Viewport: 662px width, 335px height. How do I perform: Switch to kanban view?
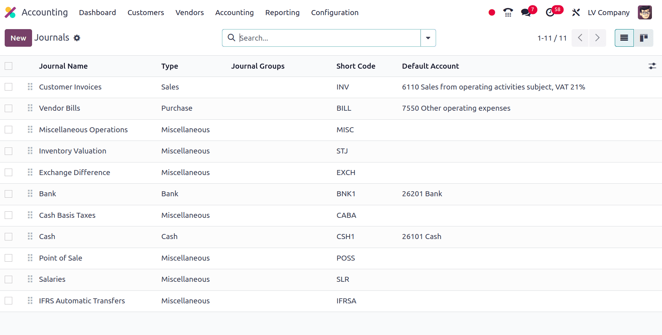[644, 38]
